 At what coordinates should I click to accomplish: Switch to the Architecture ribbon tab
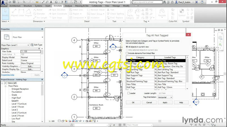pos(15,6)
